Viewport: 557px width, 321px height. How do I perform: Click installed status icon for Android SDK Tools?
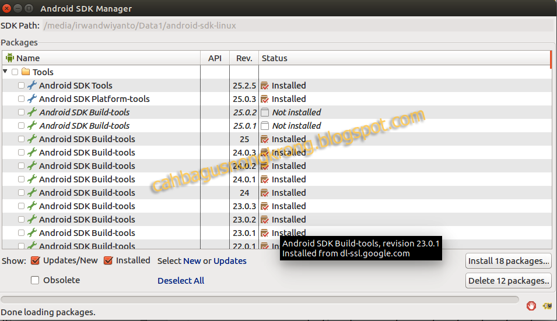click(x=265, y=86)
